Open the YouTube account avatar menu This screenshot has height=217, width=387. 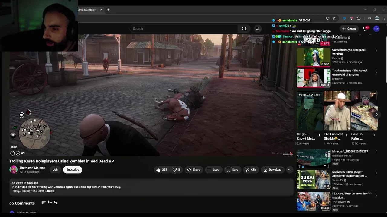coord(376,29)
